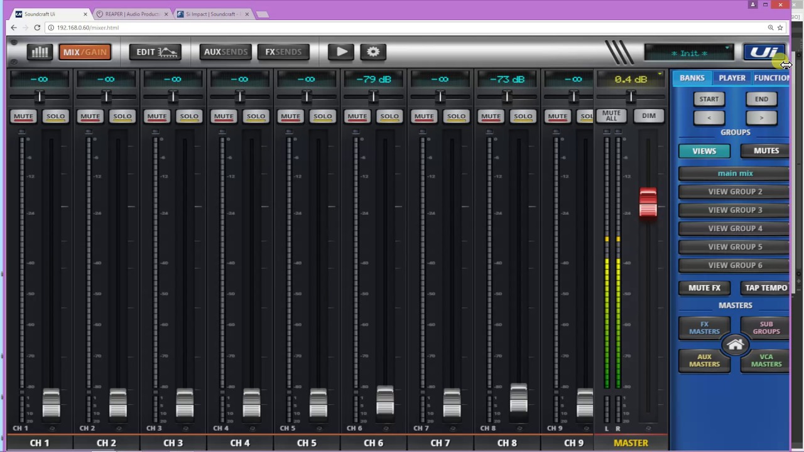
Task: Bookmark this page with the star icon
Action: (x=780, y=28)
